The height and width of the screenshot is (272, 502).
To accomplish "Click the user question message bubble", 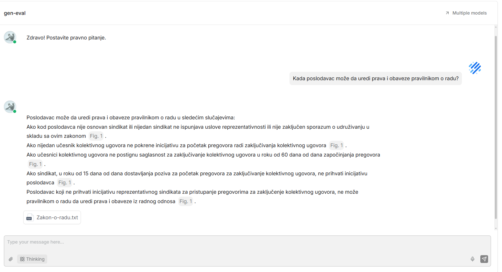I will pos(376,79).
